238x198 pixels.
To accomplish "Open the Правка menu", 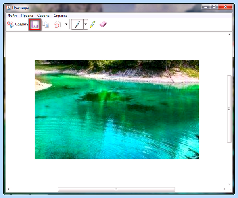I will click(x=27, y=16).
